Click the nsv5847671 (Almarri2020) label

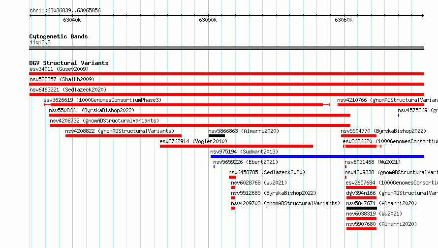pyautogui.click(x=381, y=203)
